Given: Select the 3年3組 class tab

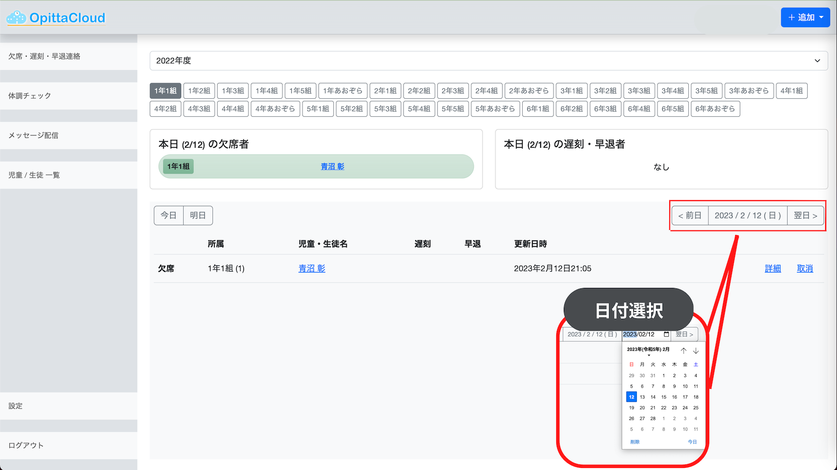Looking at the screenshot, I should pyautogui.click(x=639, y=91).
